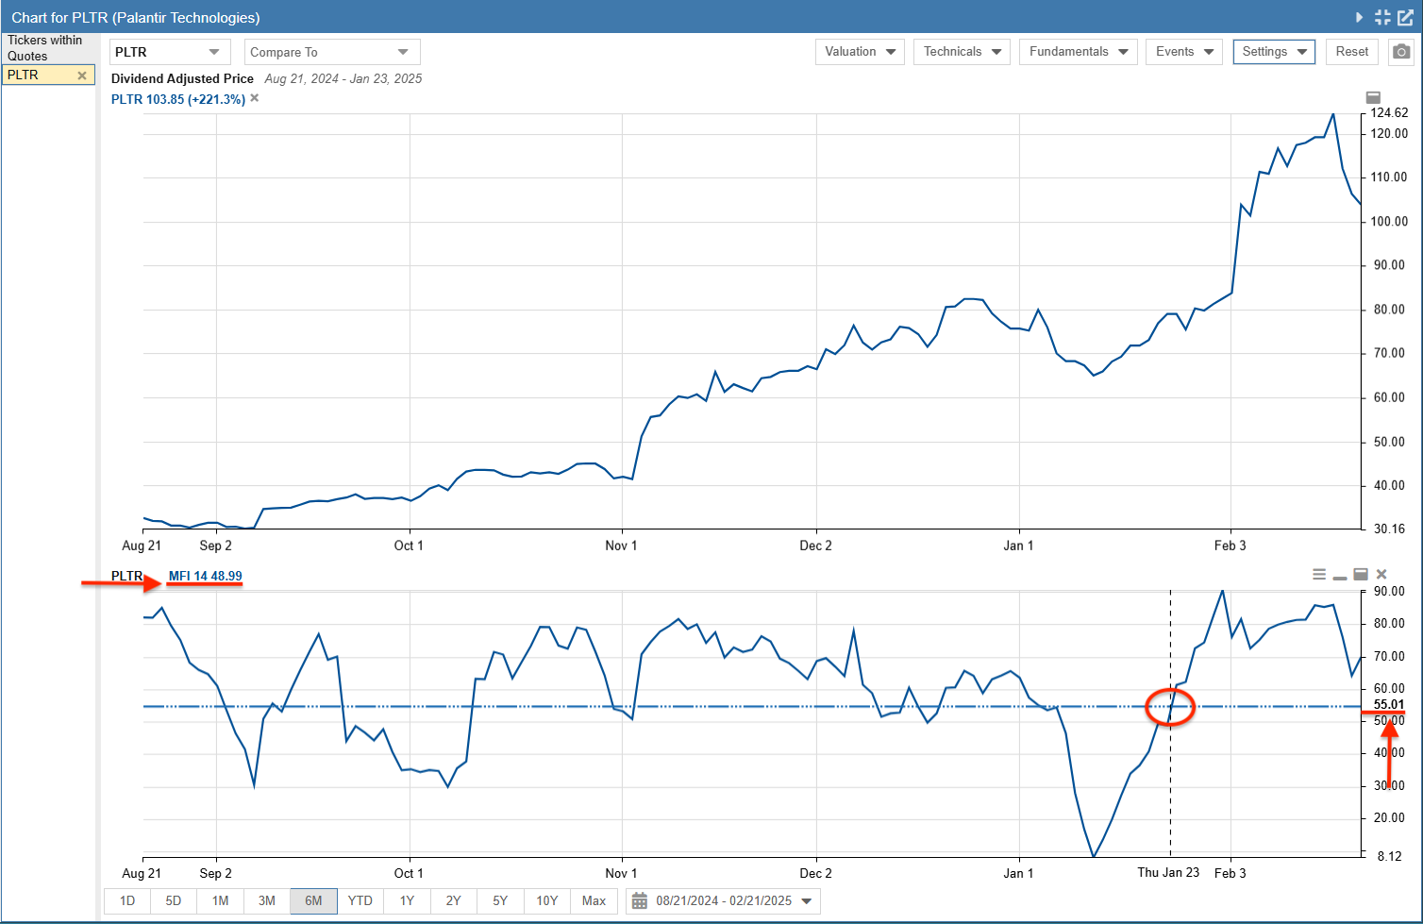
Task: Click the calendar icon by date range
Action: coord(640,901)
